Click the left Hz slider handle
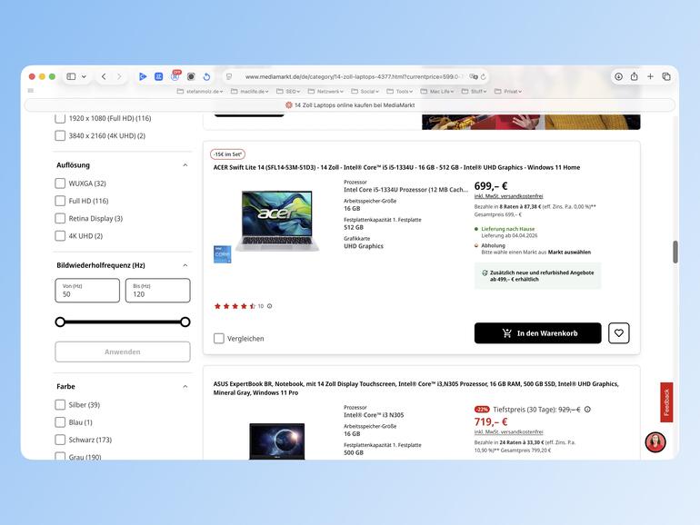 (60, 322)
